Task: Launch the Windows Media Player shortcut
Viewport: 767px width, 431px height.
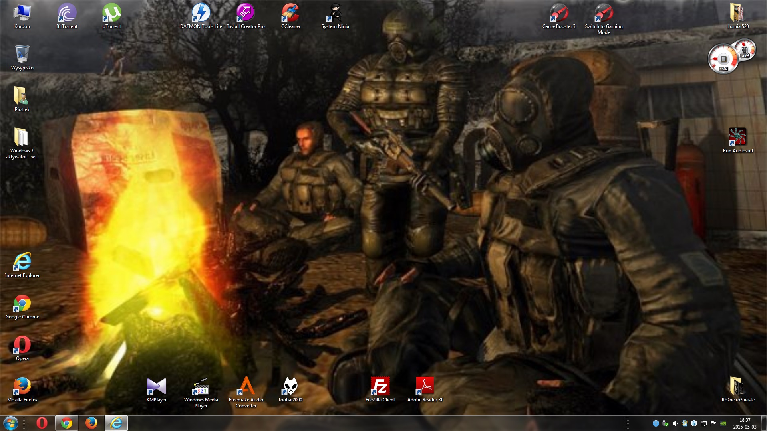Action: [x=201, y=392]
